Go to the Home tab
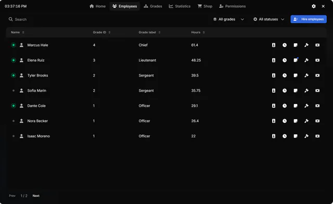Viewport: 333px width, 204px height. pyautogui.click(x=97, y=6)
